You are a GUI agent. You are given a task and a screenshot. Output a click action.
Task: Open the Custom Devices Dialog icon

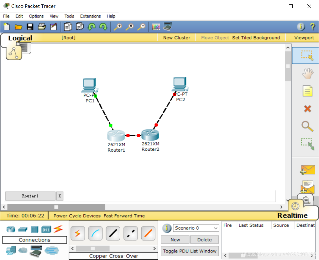point(168,27)
